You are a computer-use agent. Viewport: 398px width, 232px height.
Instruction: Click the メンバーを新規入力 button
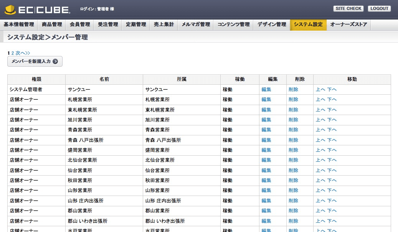tap(35, 61)
